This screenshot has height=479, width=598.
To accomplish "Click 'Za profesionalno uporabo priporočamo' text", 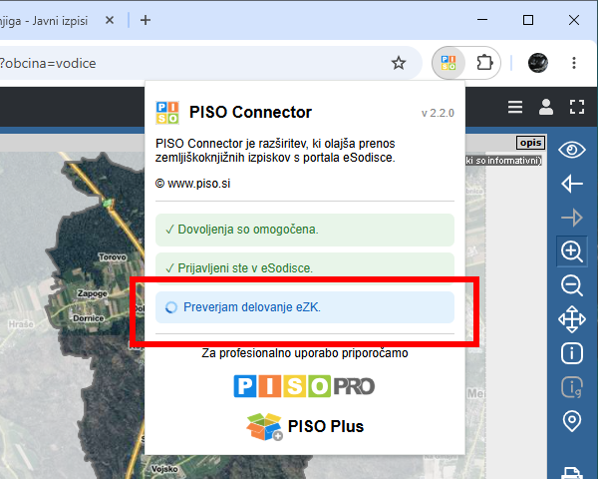I will 305,353.
